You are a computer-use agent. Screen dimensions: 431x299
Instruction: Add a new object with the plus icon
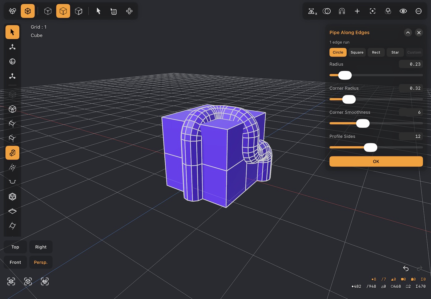pos(357,11)
